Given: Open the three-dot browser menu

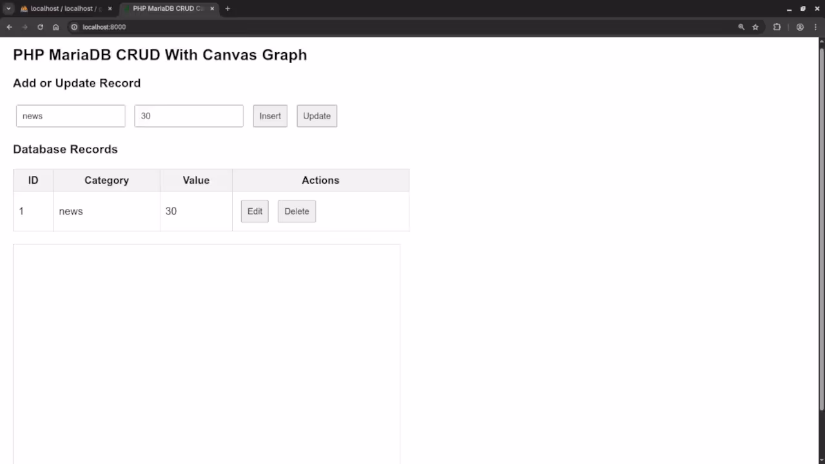Looking at the screenshot, I should coord(815,27).
